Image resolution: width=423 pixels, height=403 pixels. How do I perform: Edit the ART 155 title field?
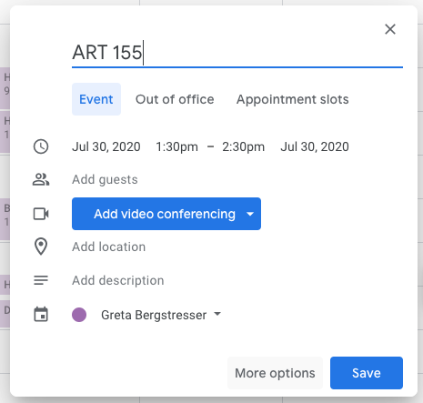click(x=237, y=53)
